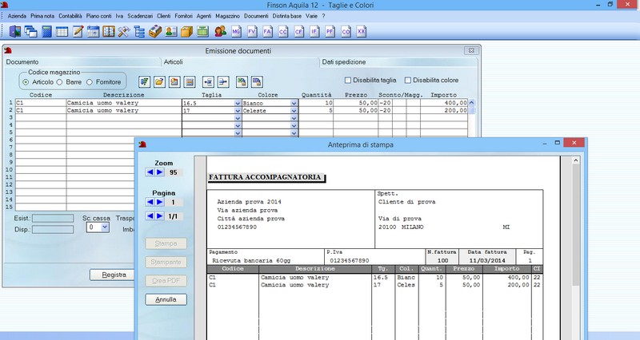Open the Sc. cassa dropdown
The image size is (640, 340).
[x=105, y=227]
